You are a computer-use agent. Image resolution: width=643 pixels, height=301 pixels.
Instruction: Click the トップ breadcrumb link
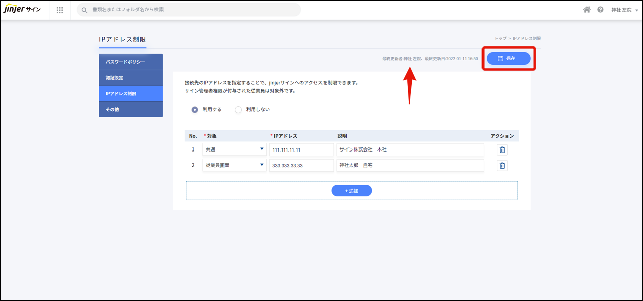(x=500, y=39)
